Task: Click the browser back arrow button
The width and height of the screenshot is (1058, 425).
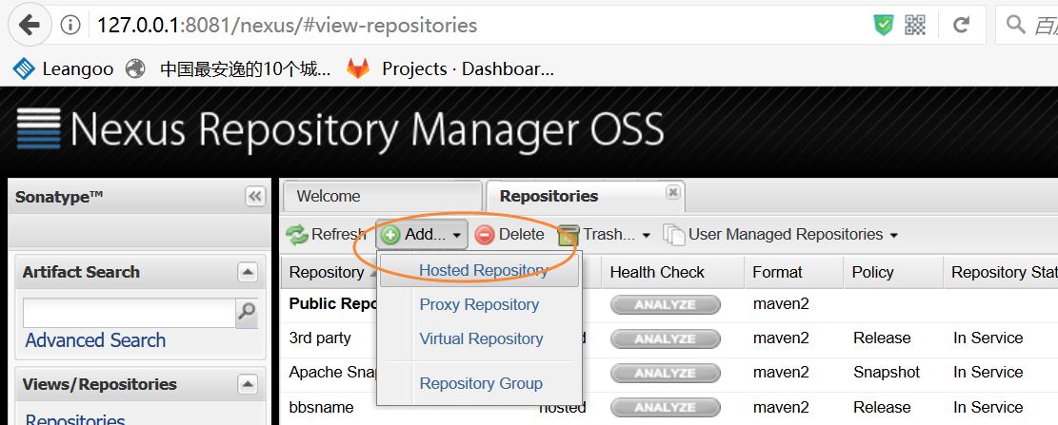Action: 29,25
